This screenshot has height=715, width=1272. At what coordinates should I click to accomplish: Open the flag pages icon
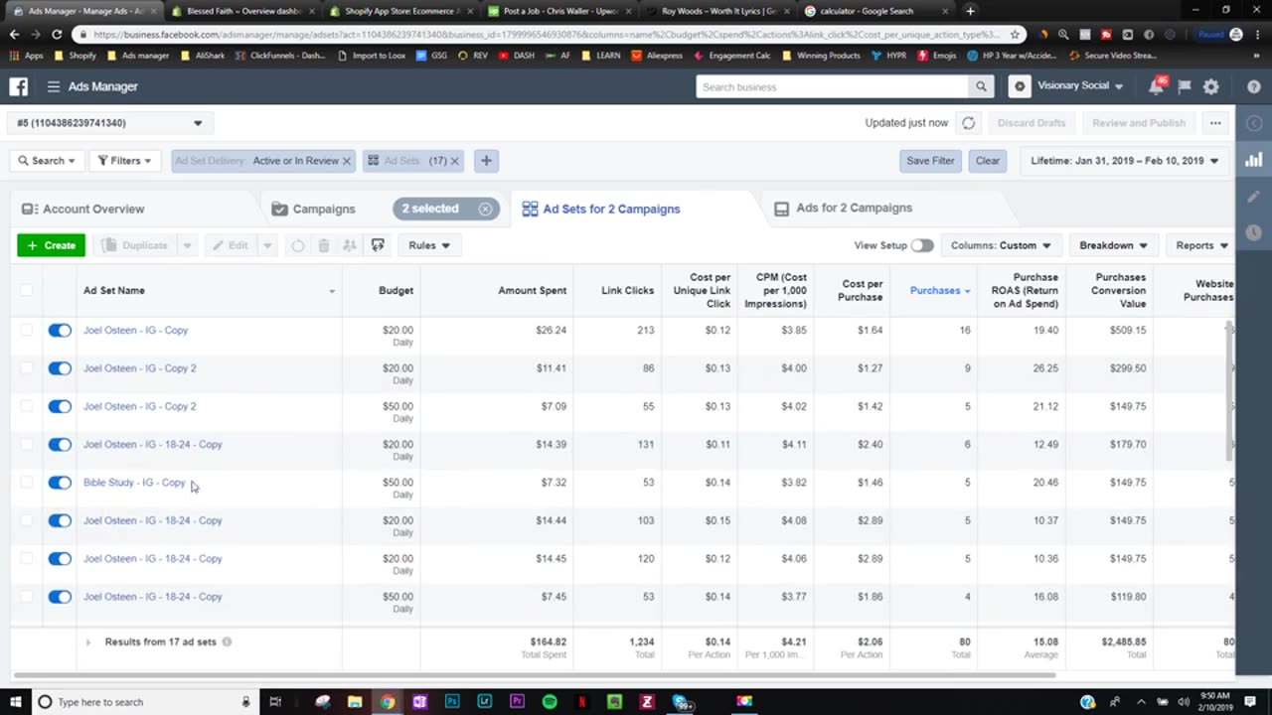click(x=1184, y=86)
